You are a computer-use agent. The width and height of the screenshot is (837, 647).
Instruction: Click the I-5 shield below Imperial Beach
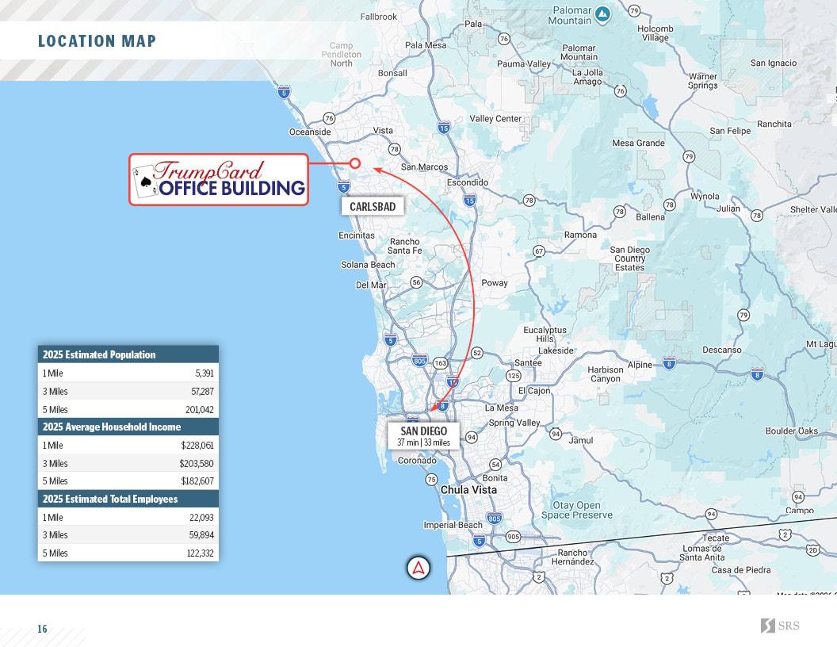pyautogui.click(x=480, y=541)
